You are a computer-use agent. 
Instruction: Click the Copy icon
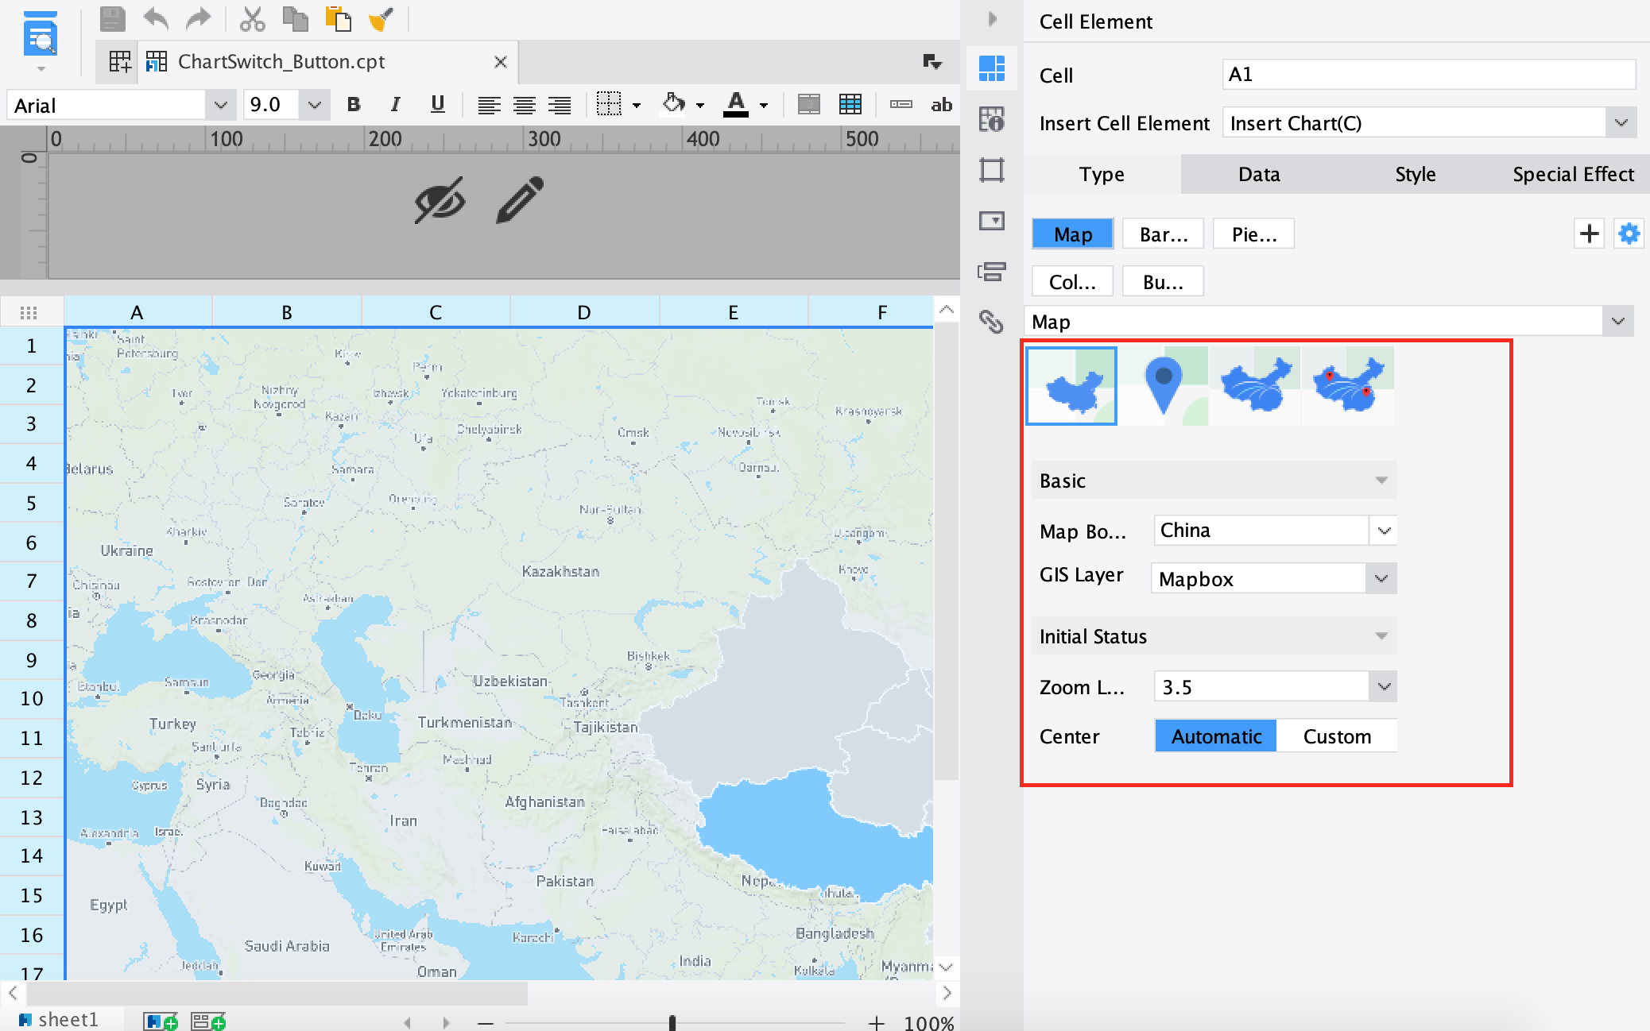click(296, 18)
